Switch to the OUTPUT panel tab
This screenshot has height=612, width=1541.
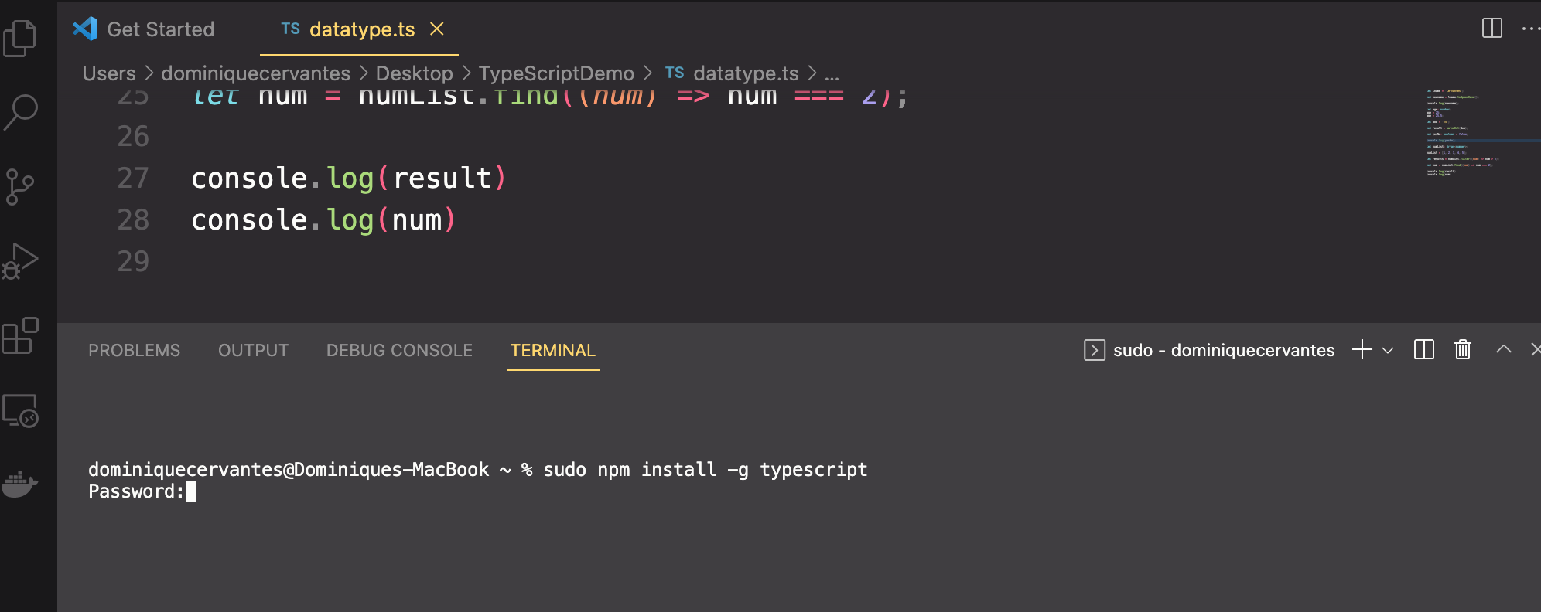tap(253, 350)
